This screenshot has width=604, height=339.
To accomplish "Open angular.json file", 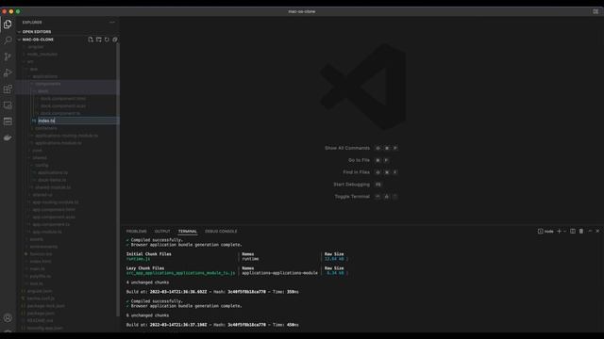I will [40, 291].
